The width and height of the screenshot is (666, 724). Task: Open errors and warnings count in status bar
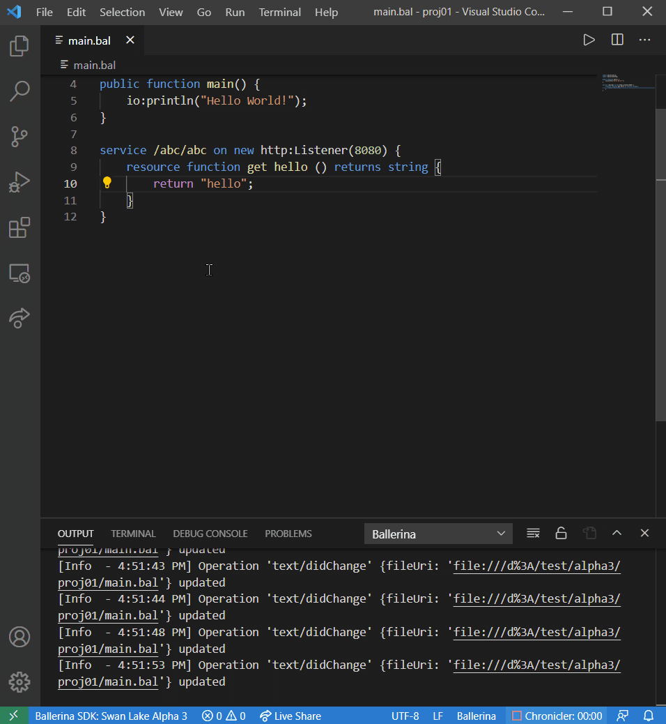point(224,716)
